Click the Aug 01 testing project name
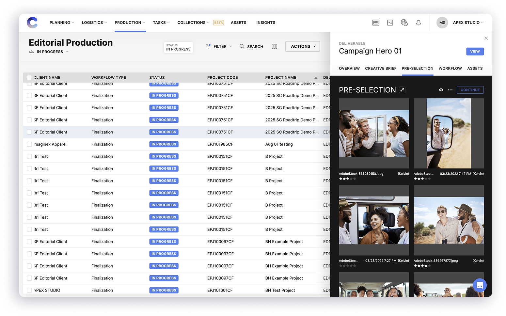Screen dimensions: 506x316 (279, 144)
